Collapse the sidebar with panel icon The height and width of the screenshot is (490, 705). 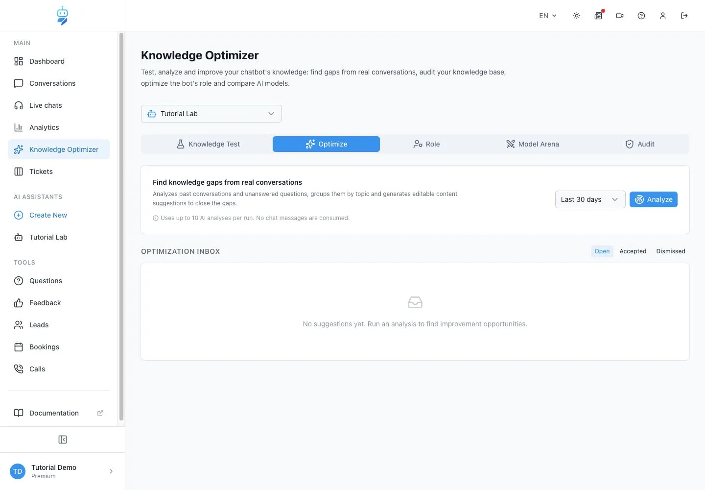pos(63,440)
